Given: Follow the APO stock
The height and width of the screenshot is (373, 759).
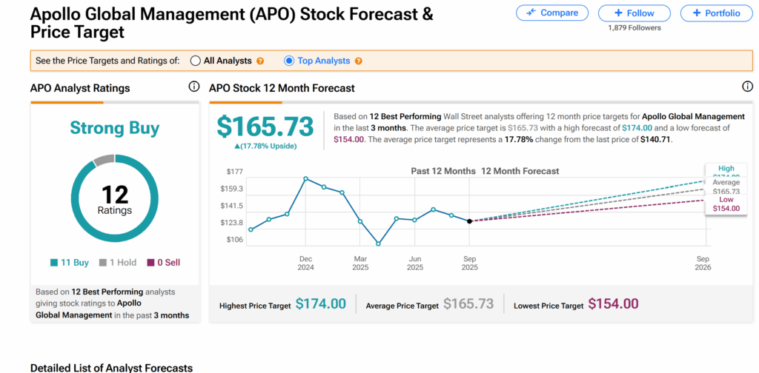Looking at the screenshot, I should [634, 13].
